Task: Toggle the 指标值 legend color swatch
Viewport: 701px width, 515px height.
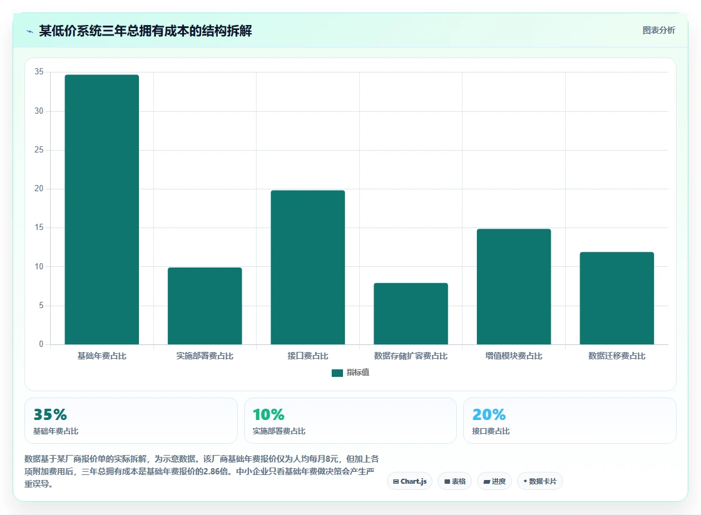Action: pos(337,372)
